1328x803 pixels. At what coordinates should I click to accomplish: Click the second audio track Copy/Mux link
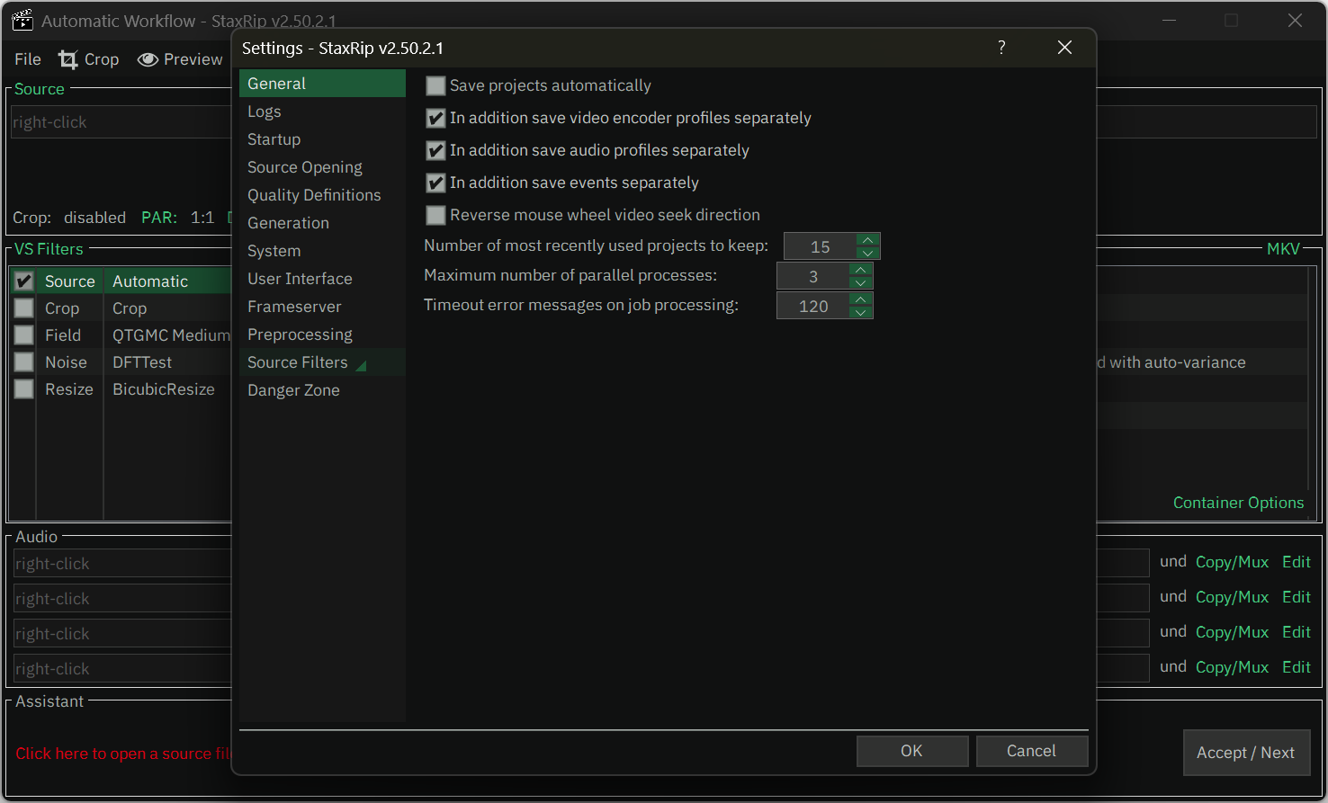[1232, 597]
